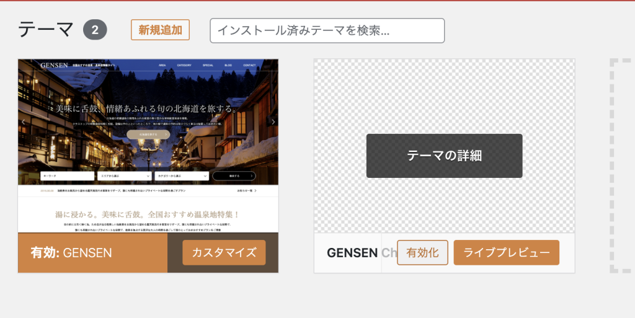
Task: Launch ライブプレビュー for GENSEN Child
Action: click(506, 252)
